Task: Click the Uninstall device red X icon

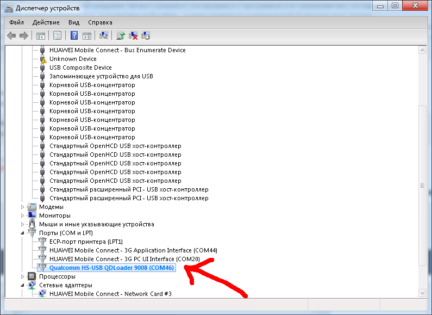Action: [x=133, y=36]
